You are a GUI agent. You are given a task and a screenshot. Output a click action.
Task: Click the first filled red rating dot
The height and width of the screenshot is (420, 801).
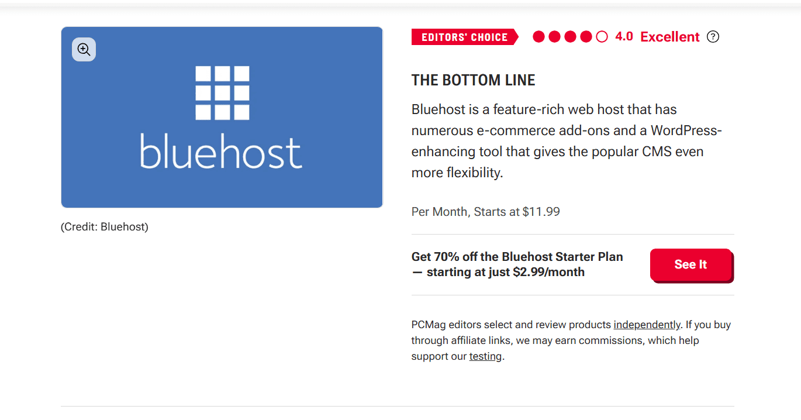tap(539, 37)
